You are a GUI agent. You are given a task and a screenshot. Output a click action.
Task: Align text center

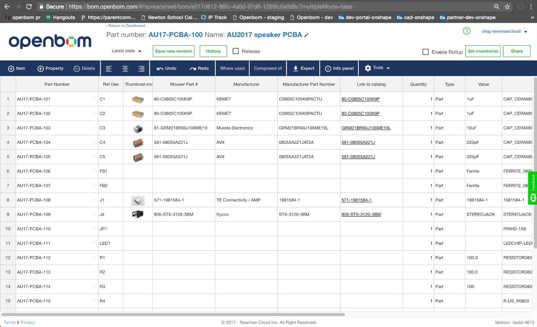125,68
